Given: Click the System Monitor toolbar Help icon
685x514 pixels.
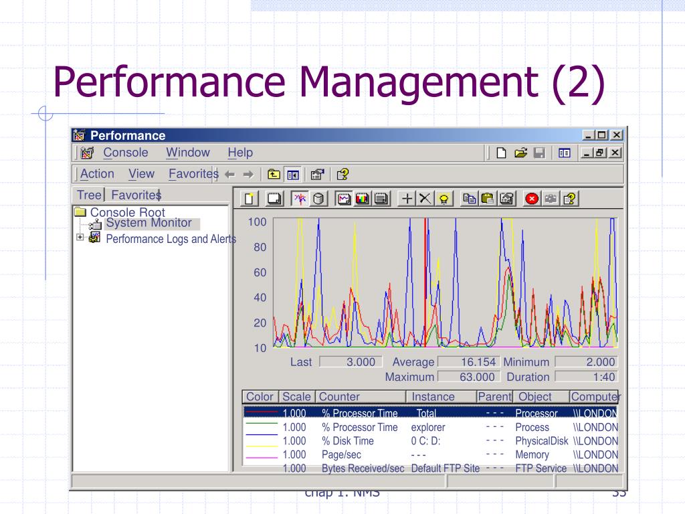Looking at the screenshot, I should [569, 199].
